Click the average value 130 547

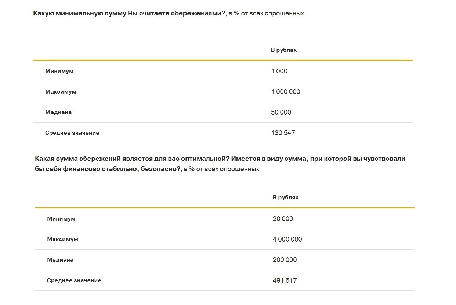(283, 133)
